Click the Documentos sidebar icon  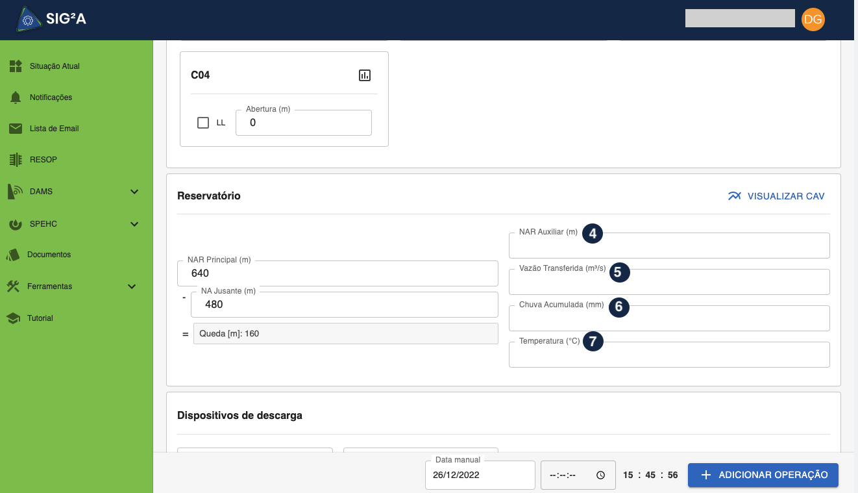13,255
